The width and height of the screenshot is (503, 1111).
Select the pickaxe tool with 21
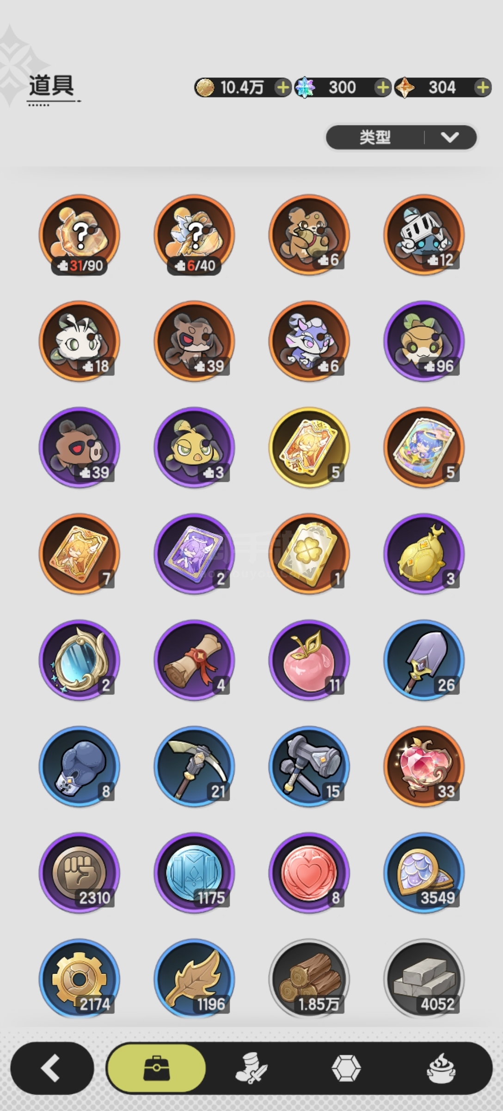[x=194, y=767]
